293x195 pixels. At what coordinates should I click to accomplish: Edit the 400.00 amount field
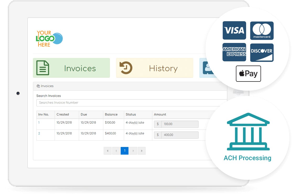176,135
